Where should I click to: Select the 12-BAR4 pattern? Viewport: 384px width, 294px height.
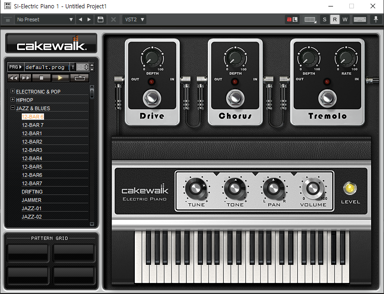[x=32, y=158]
